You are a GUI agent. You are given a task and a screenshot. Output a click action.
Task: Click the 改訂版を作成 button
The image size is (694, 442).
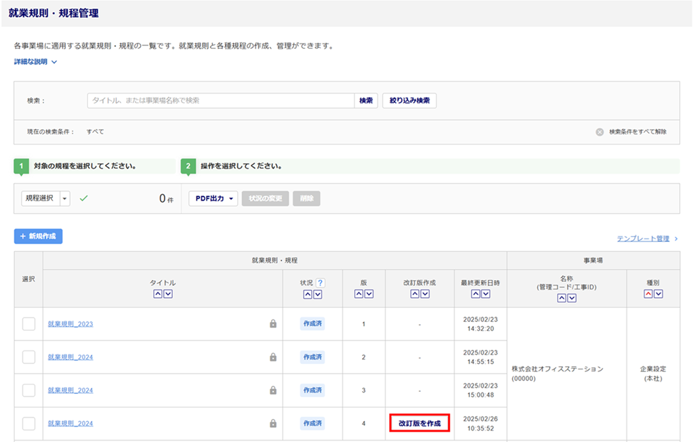tap(420, 423)
